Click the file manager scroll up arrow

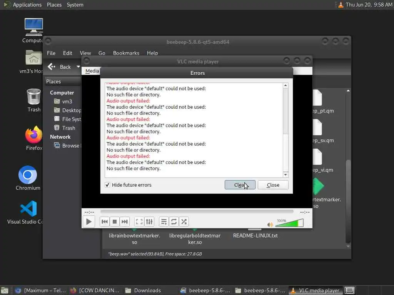coord(348,91)
